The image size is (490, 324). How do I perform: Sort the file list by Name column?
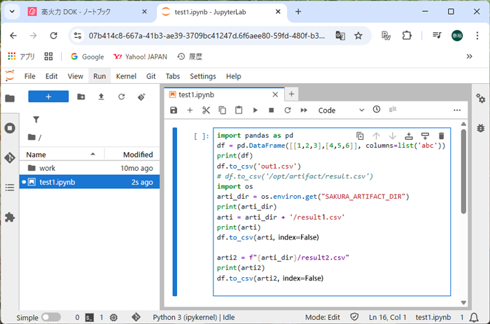pyautogui.click(x=36, y=154)
